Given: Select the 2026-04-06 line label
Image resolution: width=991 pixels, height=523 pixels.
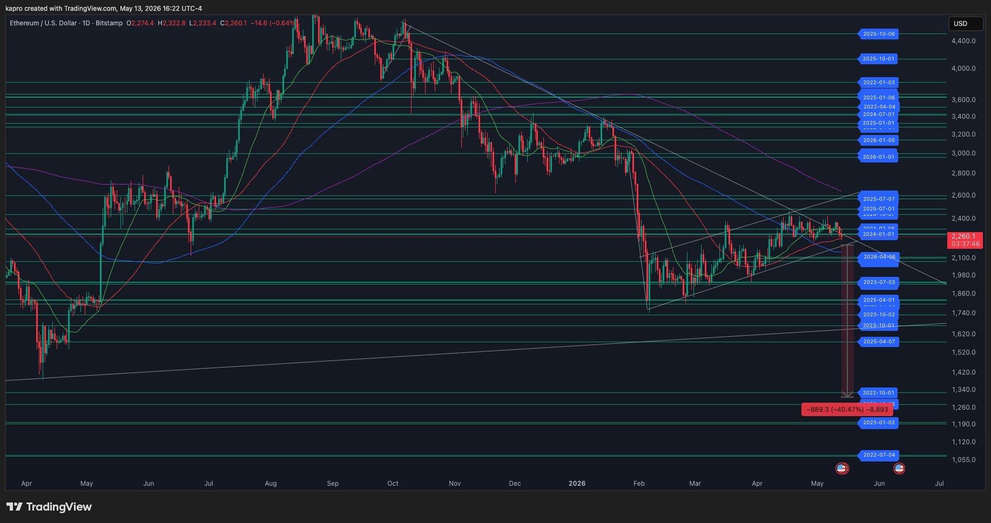Looking at the screenshot, I should [878, 257].
